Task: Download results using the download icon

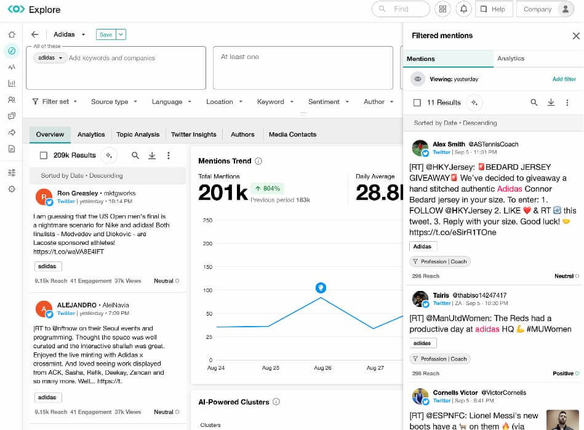Action: pos(152,156)
